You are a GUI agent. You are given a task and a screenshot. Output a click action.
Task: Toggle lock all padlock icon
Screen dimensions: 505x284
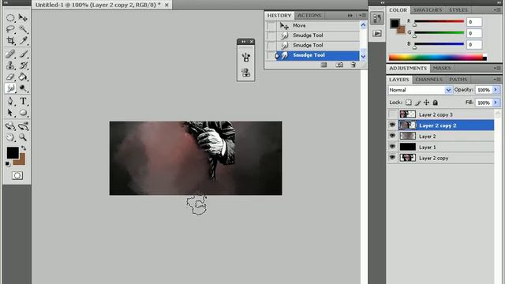436,103
